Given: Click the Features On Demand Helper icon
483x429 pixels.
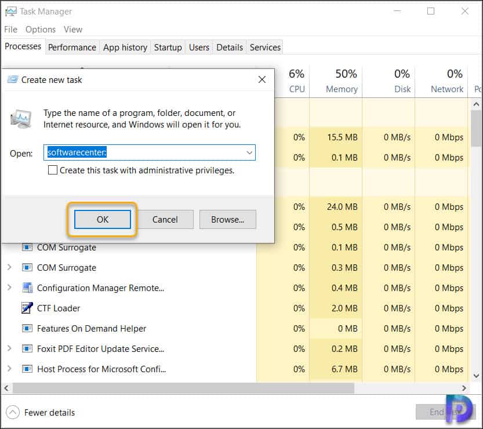Looking at the screenshot, I should tap(27, 328).
